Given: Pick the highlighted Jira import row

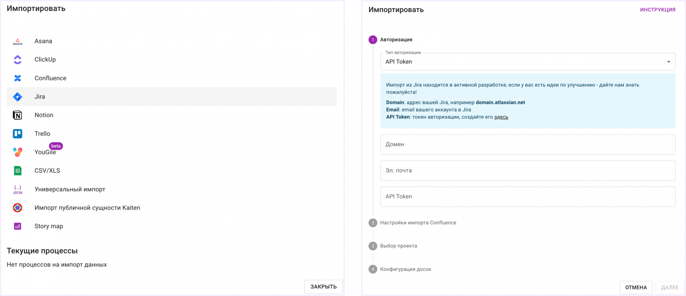Looking at the screenshot, I should point(171,96).
